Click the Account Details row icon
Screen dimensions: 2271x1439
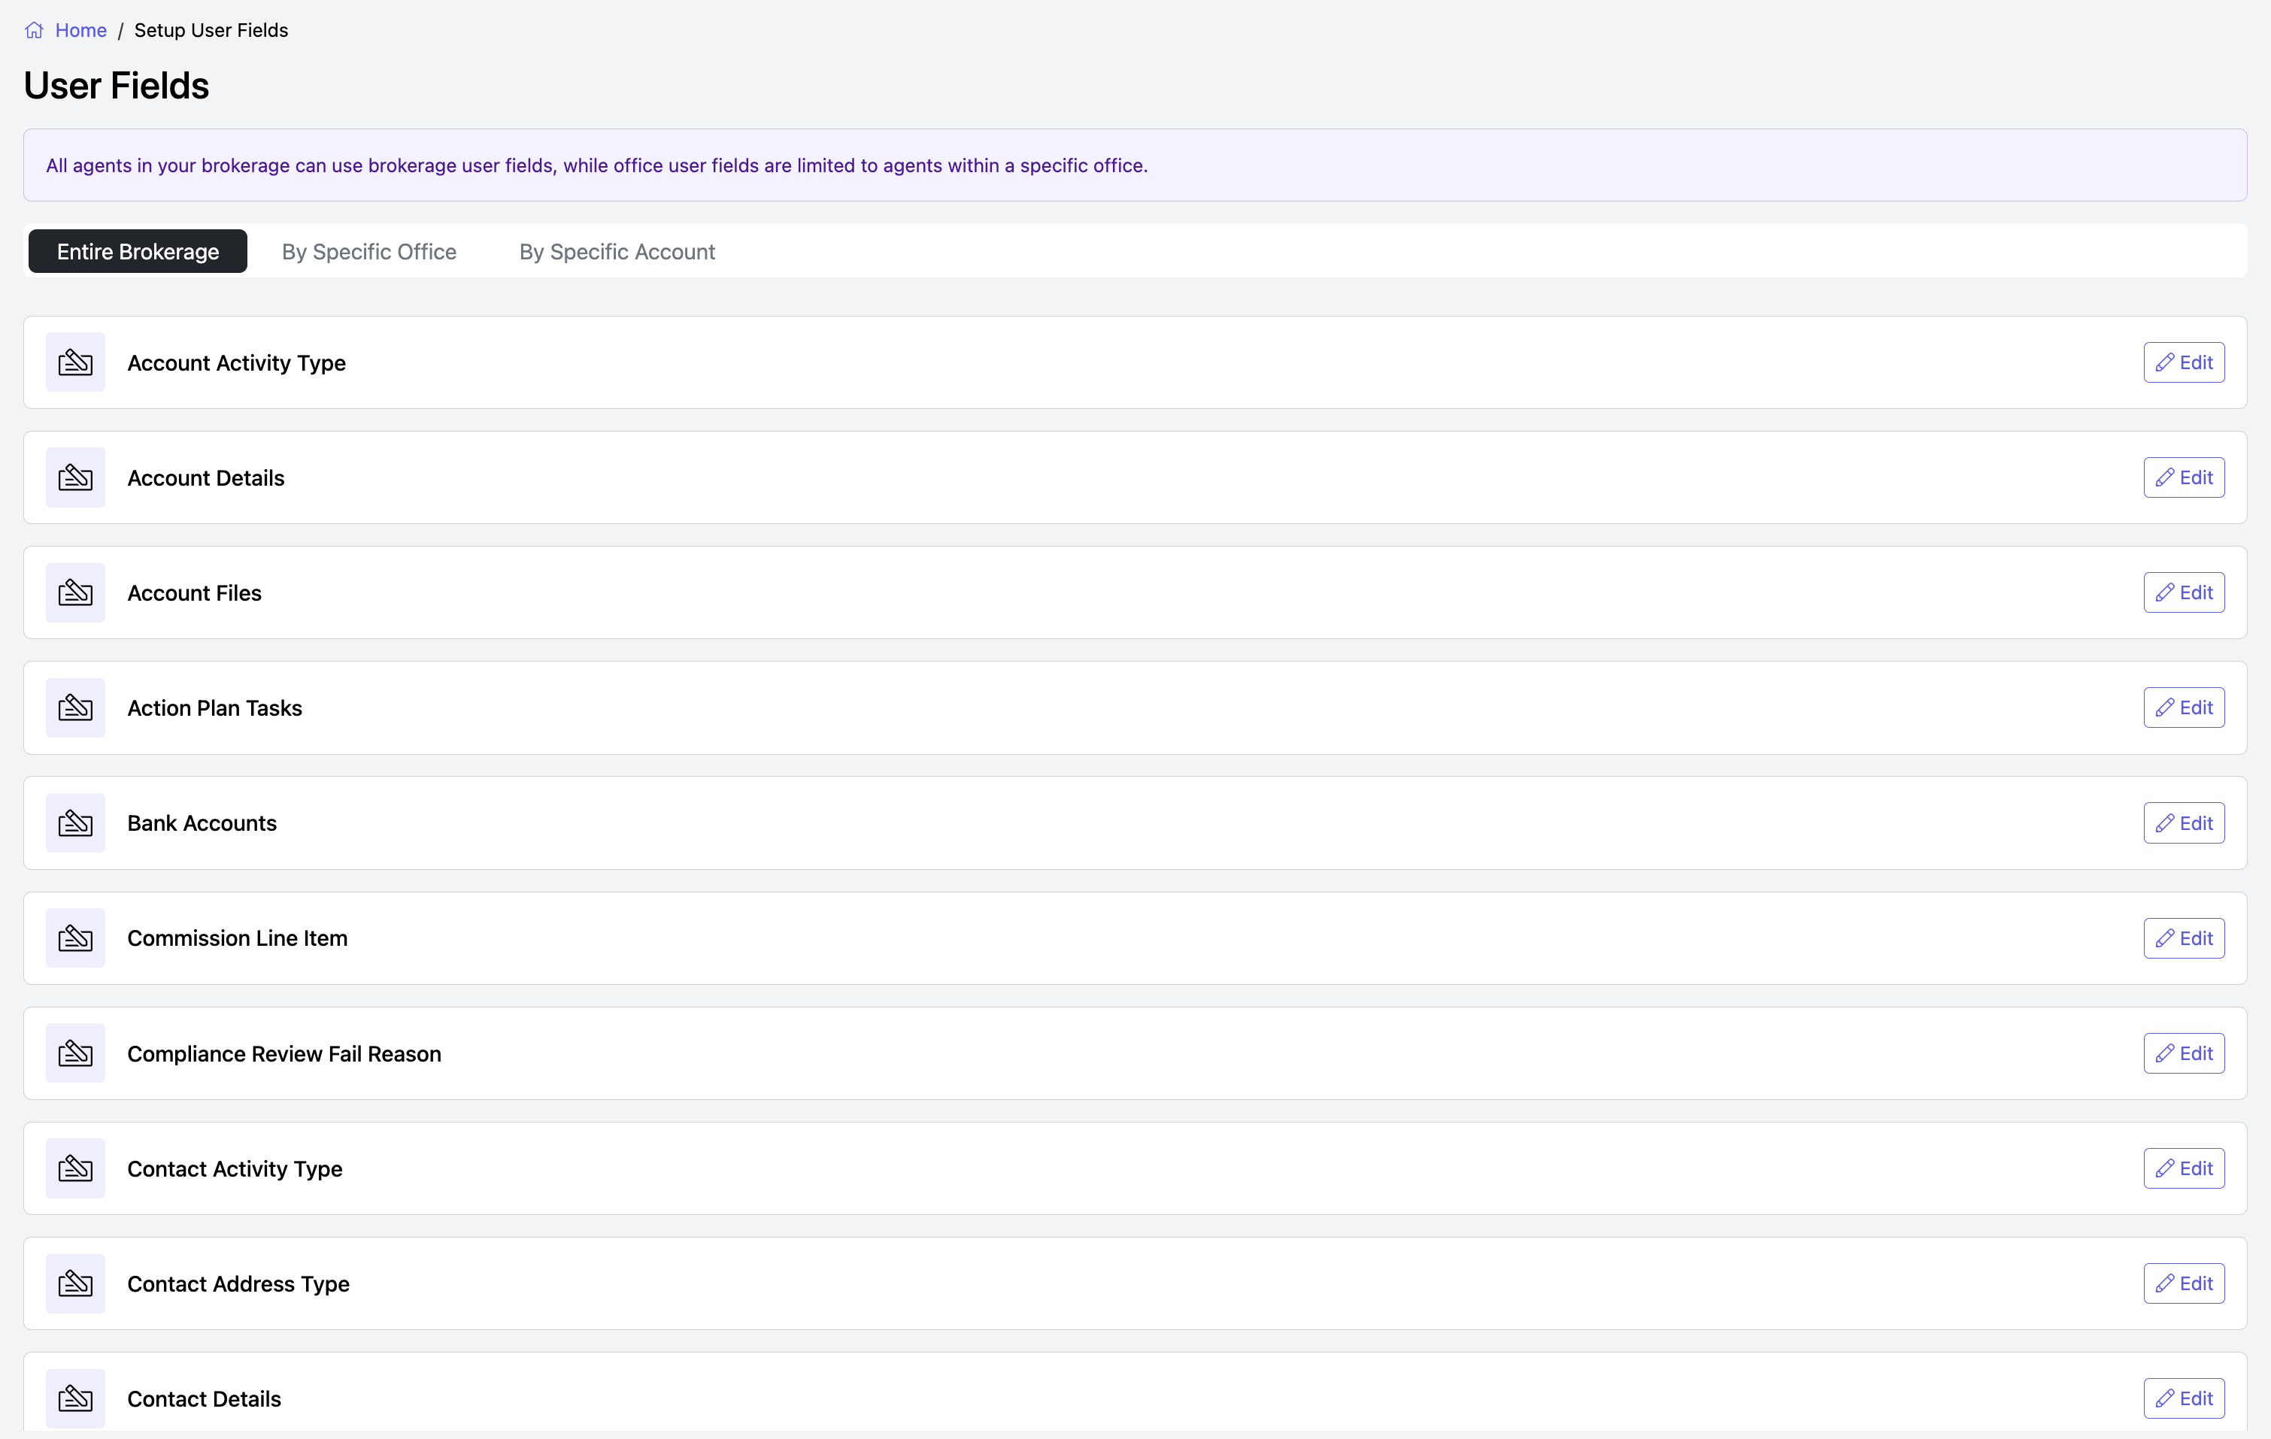click(75, 477)
